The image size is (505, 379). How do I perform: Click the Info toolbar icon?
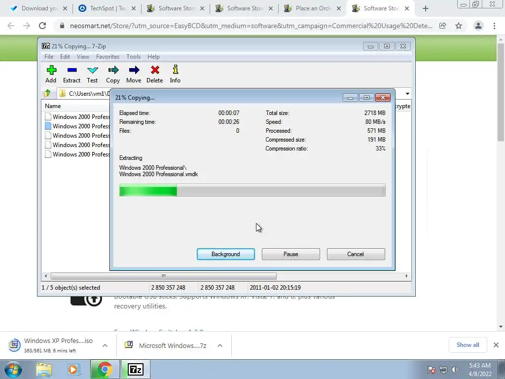tap(175, 74)
